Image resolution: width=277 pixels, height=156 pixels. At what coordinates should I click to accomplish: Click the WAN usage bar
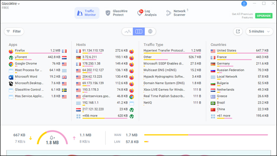click(x=206, y=135)
